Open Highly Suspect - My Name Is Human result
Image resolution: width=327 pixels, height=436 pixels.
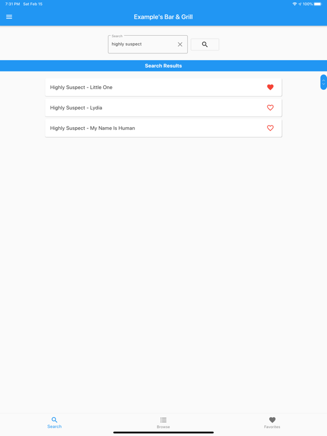point(163,128)
